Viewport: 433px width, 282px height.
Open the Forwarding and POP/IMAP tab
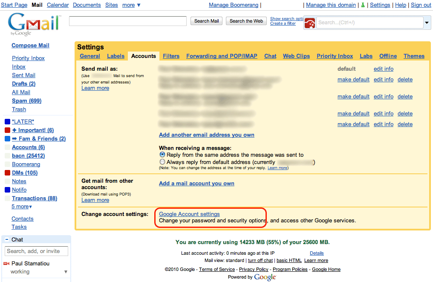(222, 56)
